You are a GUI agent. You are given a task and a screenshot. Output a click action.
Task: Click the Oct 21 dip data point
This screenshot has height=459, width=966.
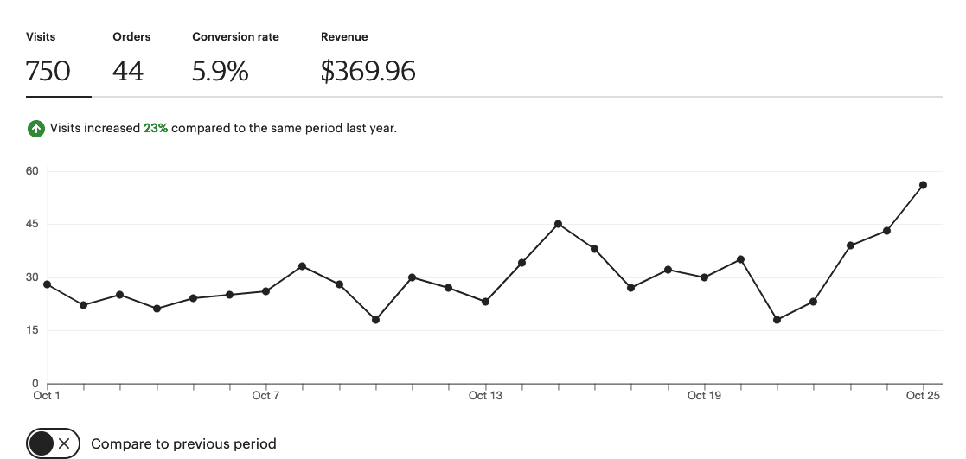point(777,320)
